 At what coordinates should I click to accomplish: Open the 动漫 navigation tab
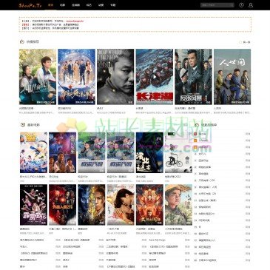click(101, 5)
